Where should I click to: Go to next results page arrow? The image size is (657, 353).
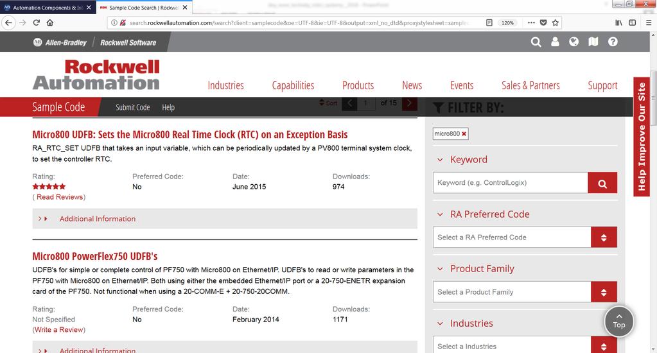click(x=409, y=103)
